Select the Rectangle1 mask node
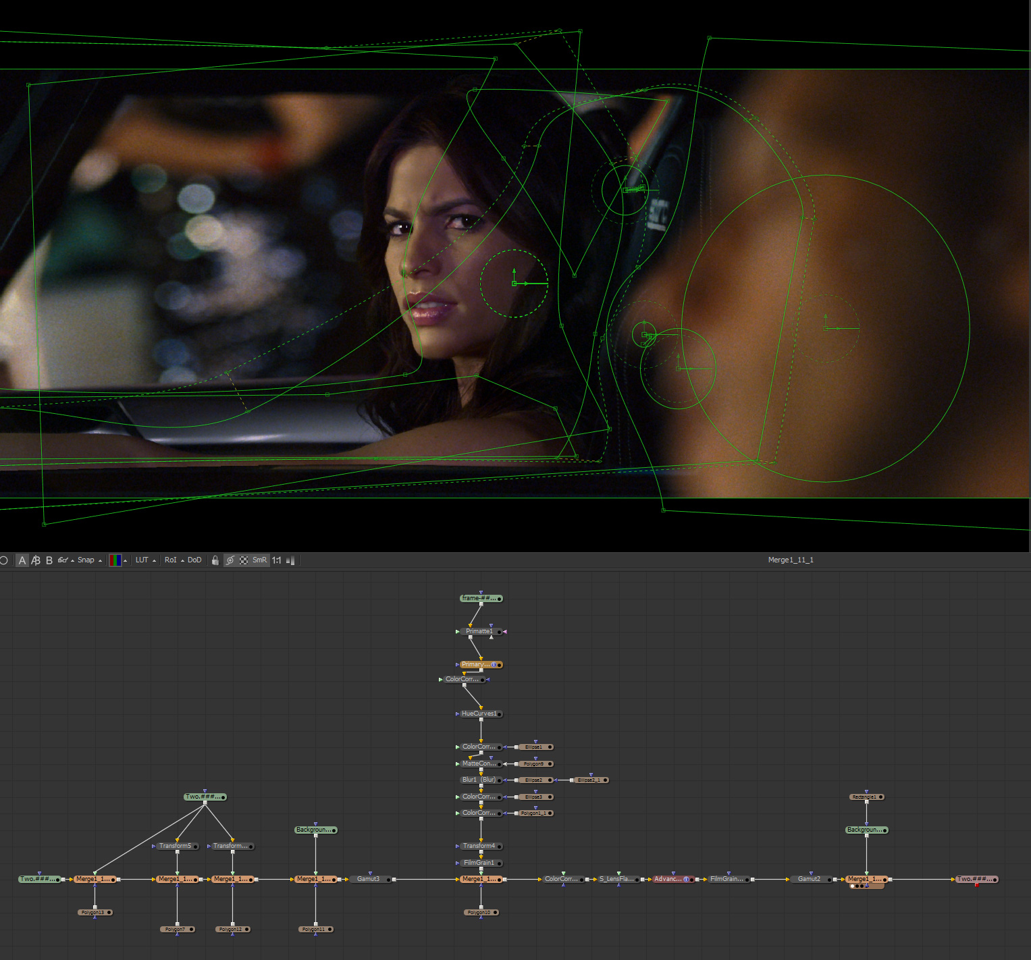1031x960 pixels. point(866,797)
